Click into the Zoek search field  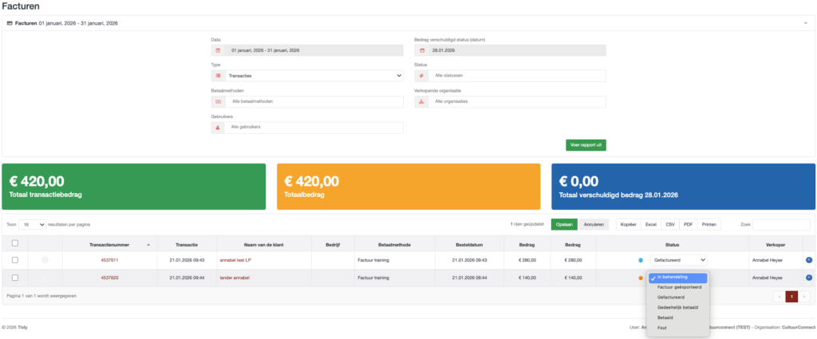point(781,225)
